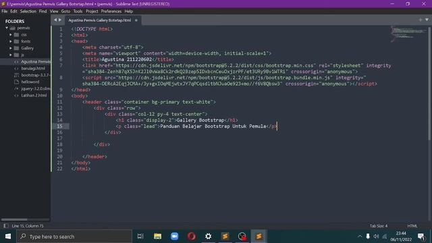Click the closing header tag line
This screenshot has height=243, width=432.
[x=94, y=157]
